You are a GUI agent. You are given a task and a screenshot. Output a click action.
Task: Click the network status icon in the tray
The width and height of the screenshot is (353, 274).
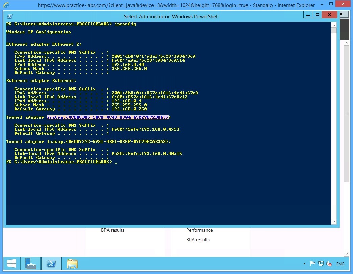[321, 264]
